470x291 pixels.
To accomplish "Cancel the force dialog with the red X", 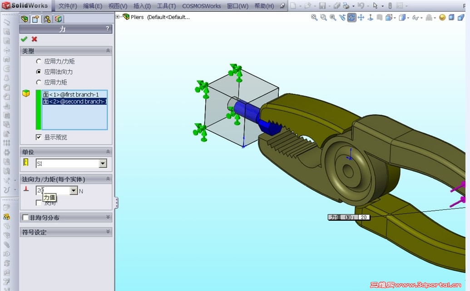I will [35, 39].
